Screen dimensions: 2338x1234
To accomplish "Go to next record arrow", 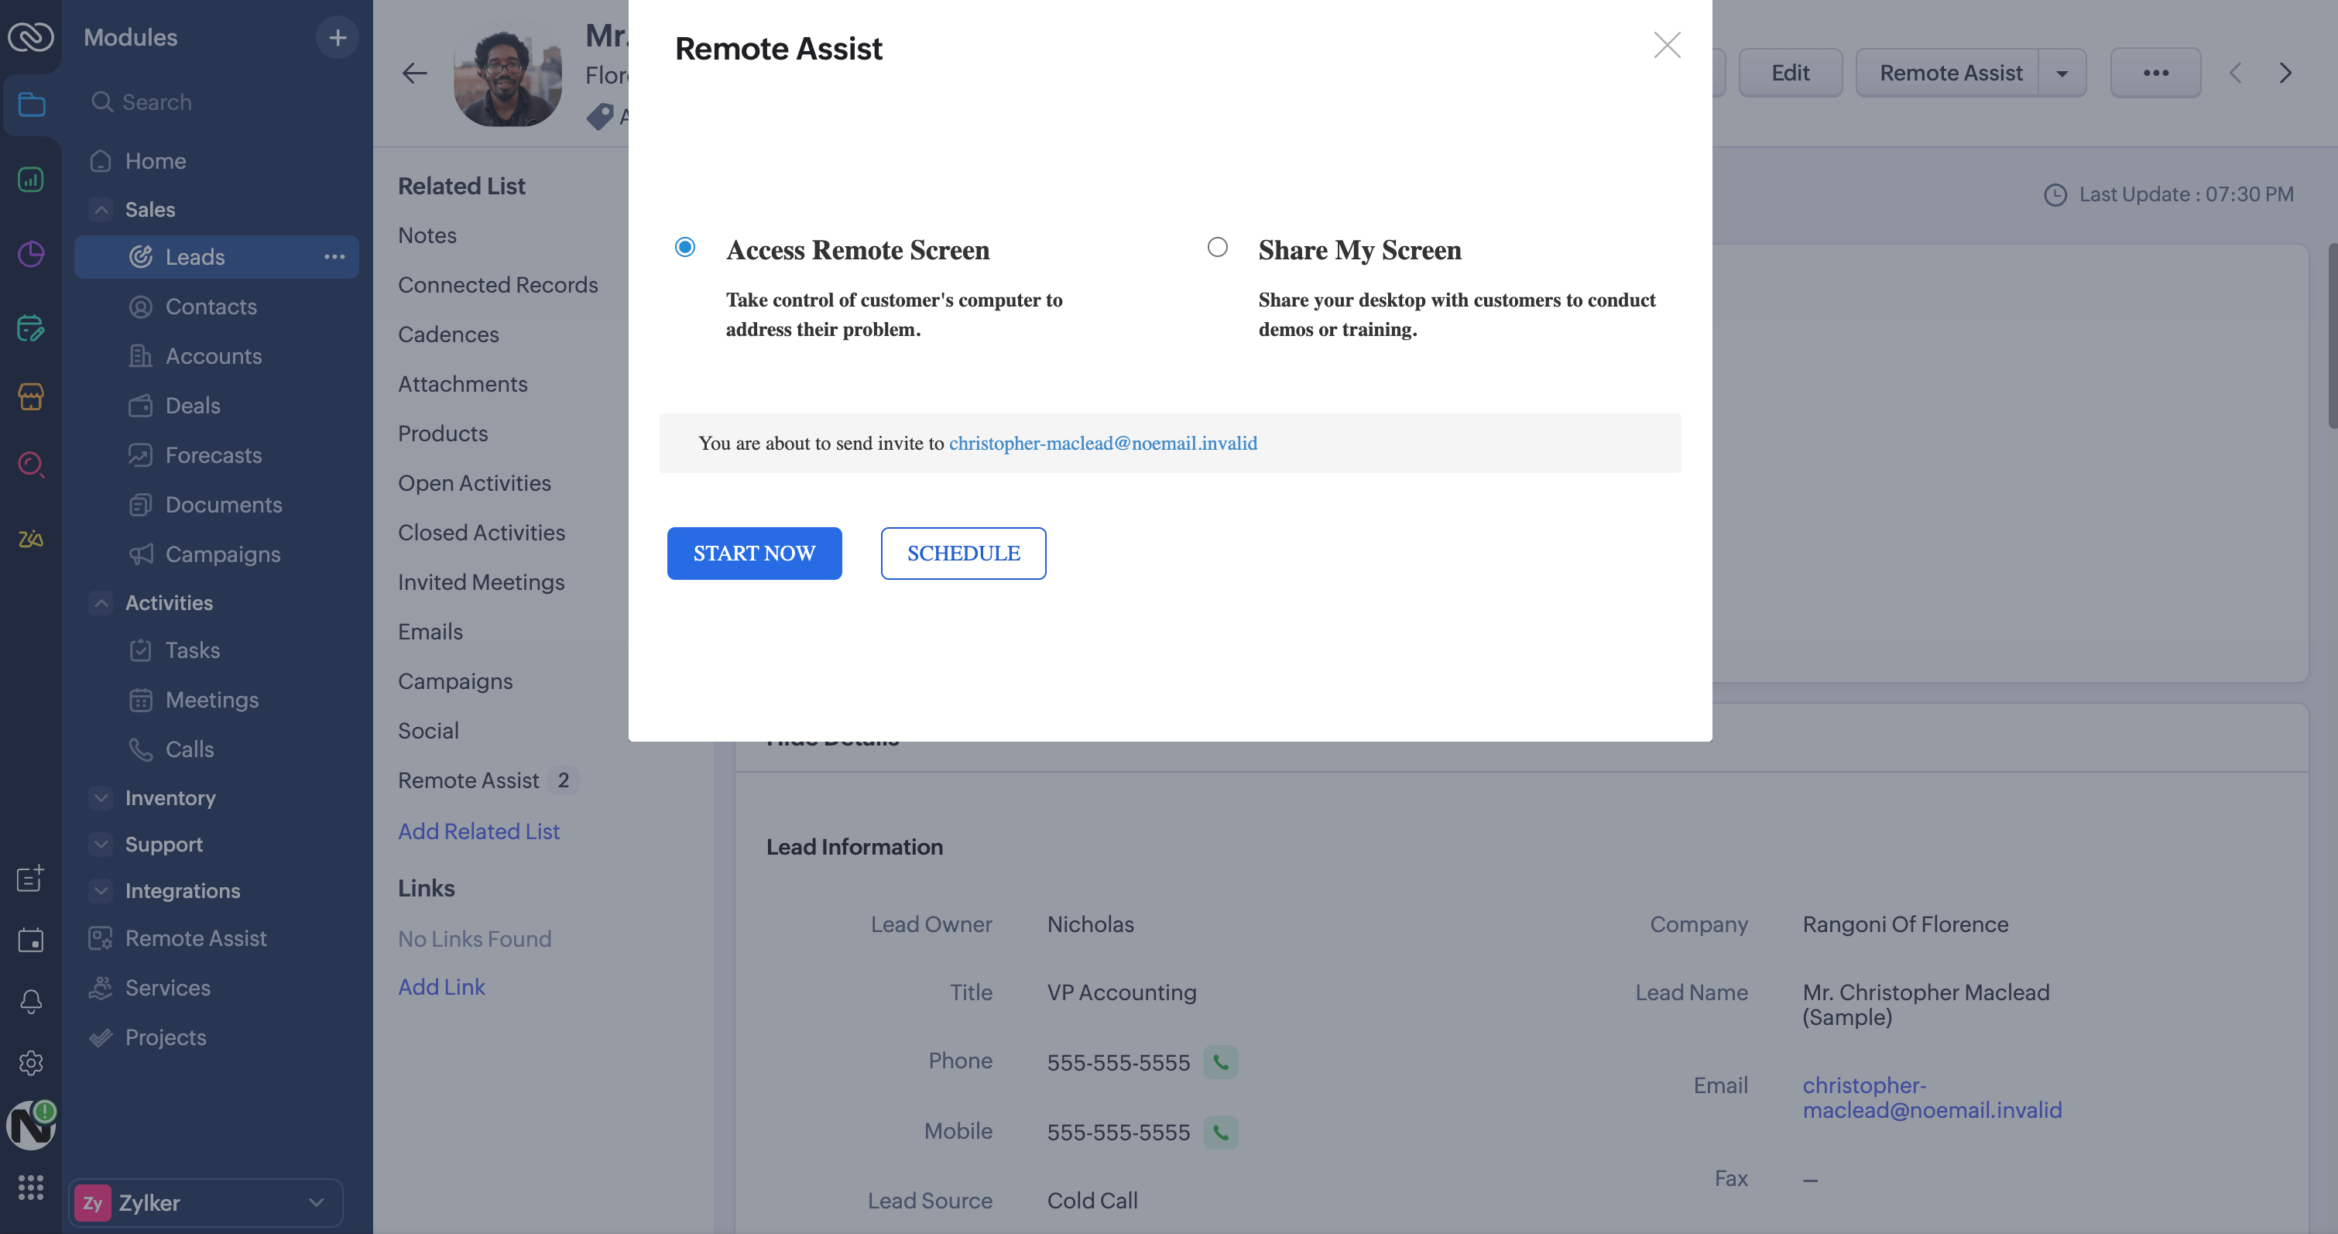I will click(2285, 73).
